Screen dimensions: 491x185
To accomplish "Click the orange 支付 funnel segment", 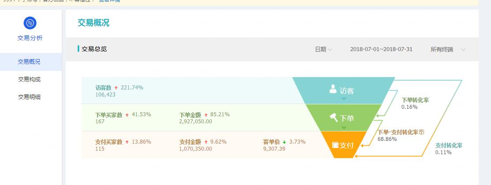I will (344, 144).
